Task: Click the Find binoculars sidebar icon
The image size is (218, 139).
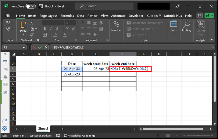Action: [x=5, y=92]
